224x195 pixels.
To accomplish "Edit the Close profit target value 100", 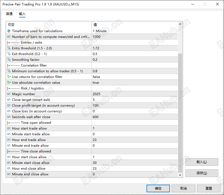I will (135, 106).
